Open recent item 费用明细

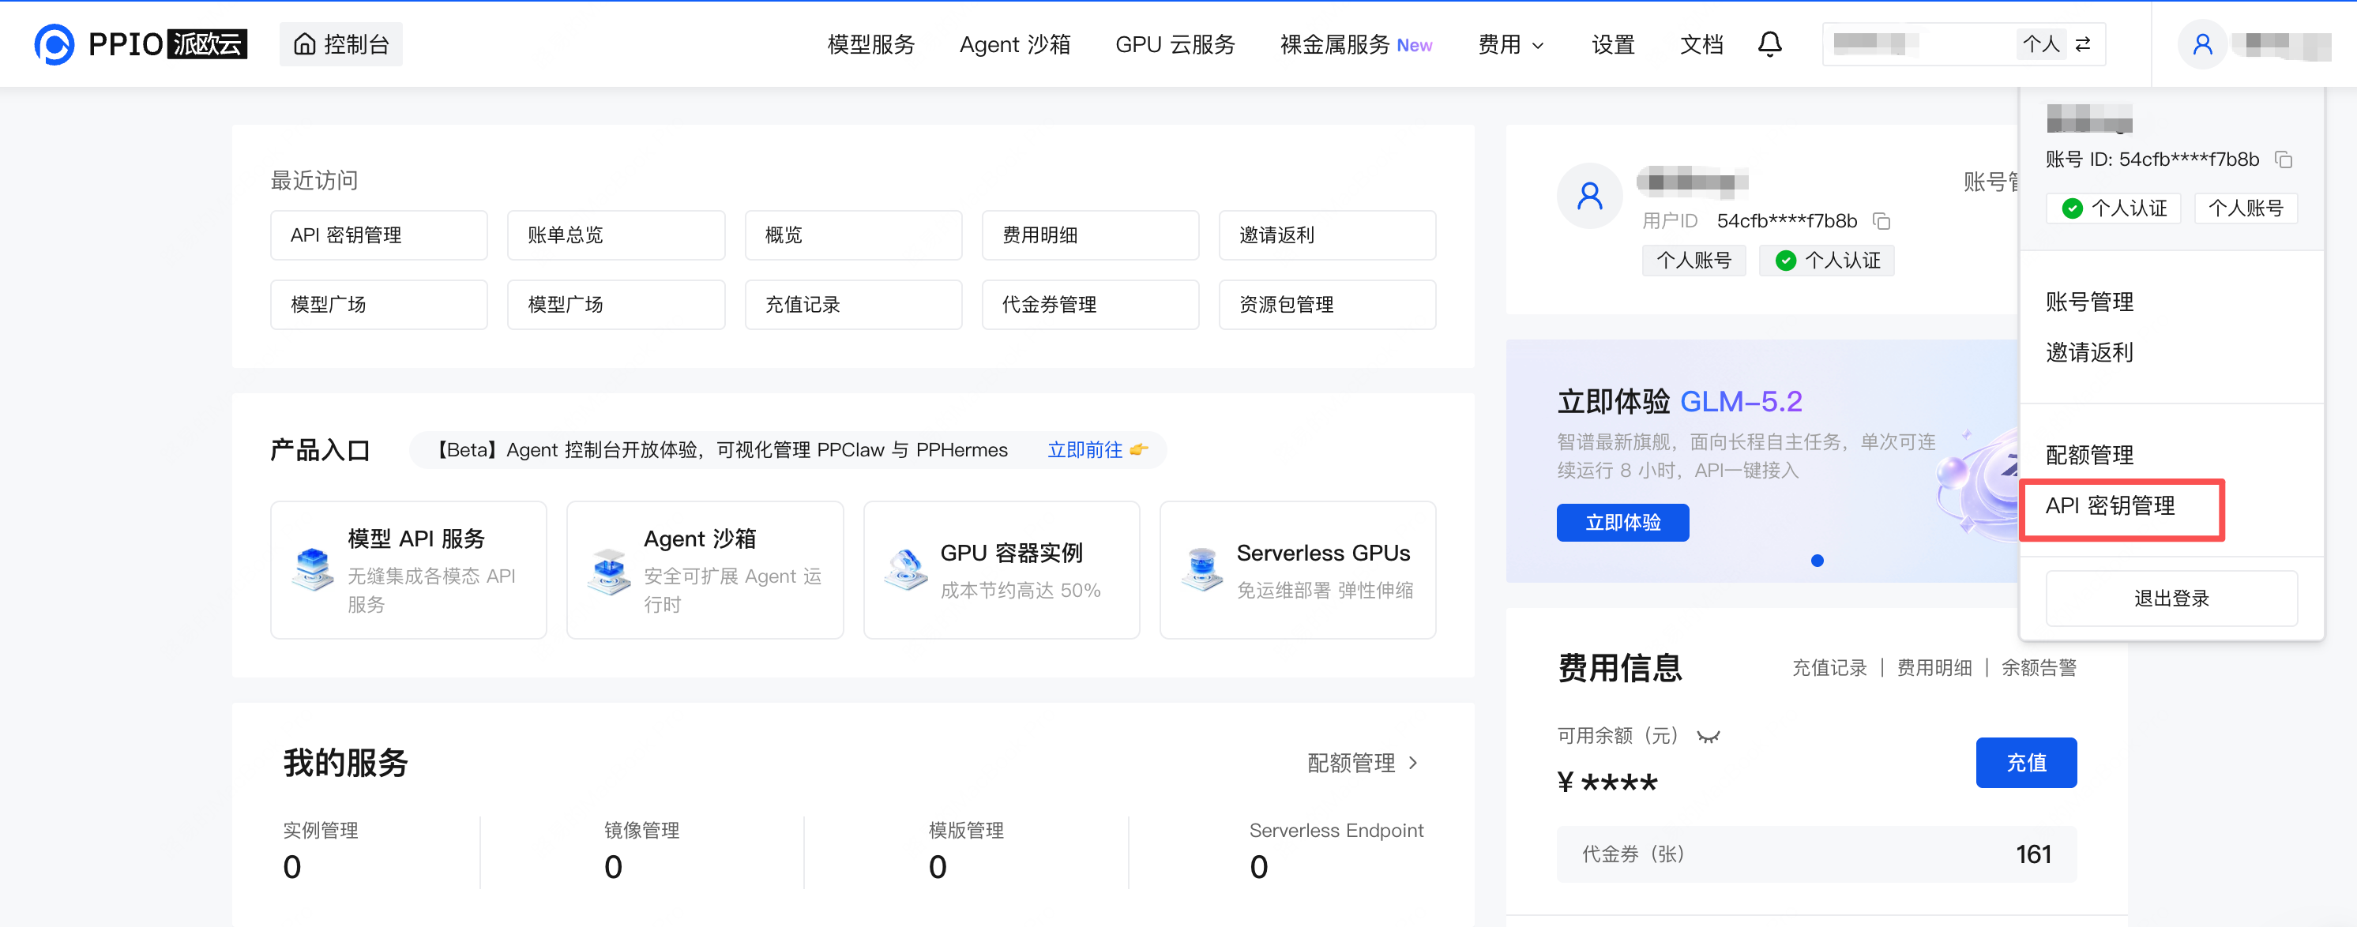[1090, 235]
